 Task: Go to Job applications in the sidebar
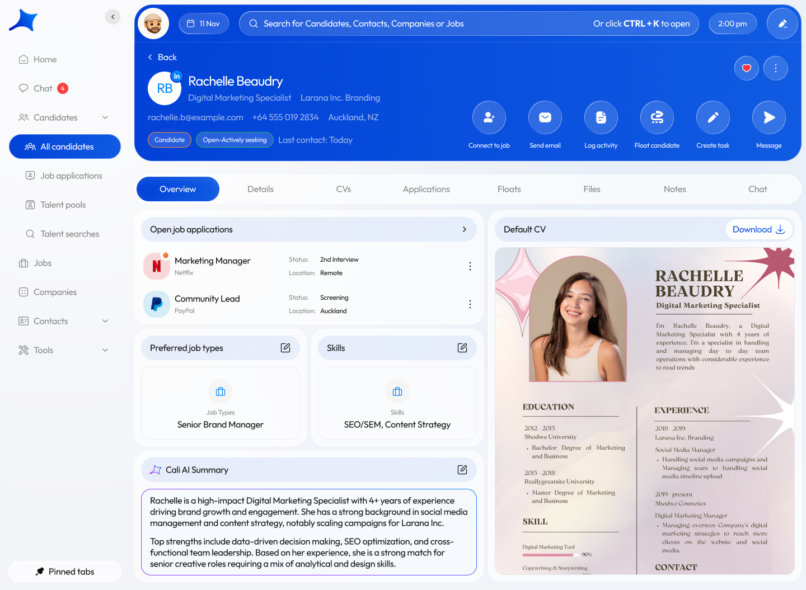(x=64, y=176)
